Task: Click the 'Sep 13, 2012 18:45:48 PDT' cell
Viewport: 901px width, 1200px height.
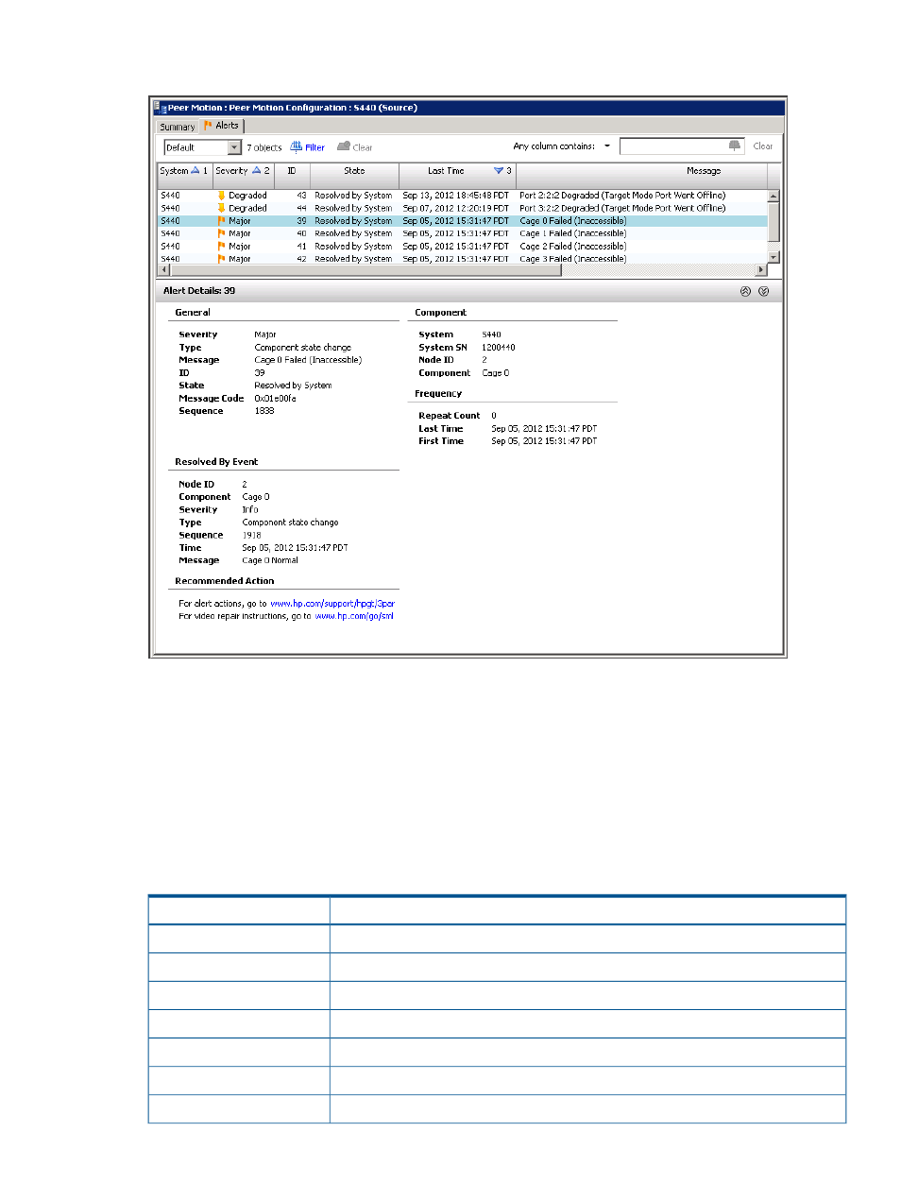Action: tap(456, 196)
